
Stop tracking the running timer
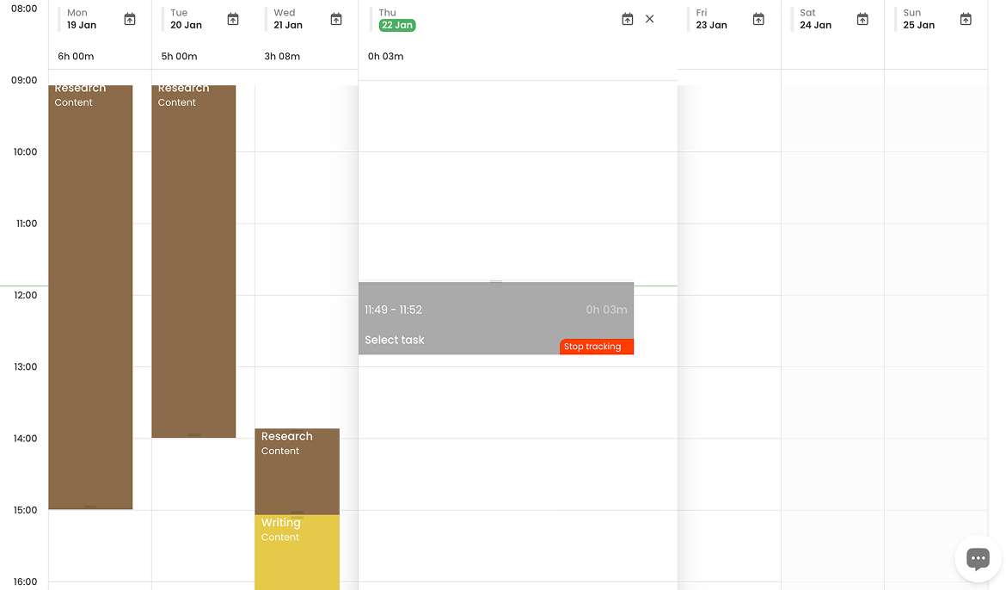coord(597,347)
